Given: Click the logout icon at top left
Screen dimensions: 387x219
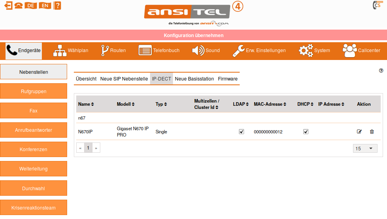Looking at the screenshot, I should coord(8,6).
